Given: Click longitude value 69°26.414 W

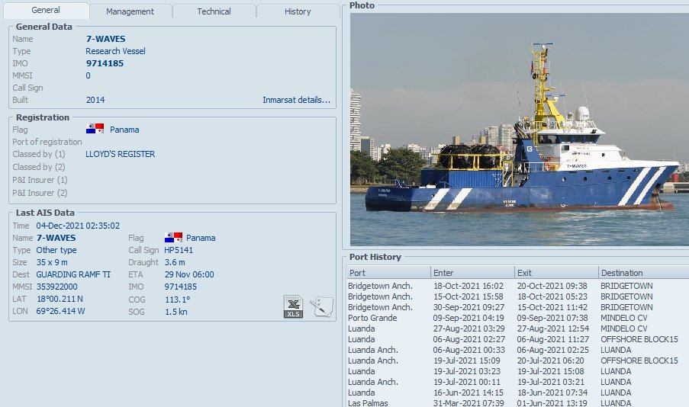Looking at the screenshot, I should tap(60, 311).
